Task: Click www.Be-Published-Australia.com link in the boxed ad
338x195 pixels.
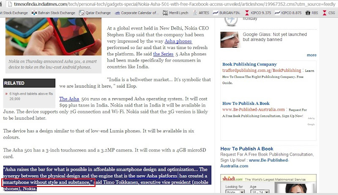Action: pos(253,110)
